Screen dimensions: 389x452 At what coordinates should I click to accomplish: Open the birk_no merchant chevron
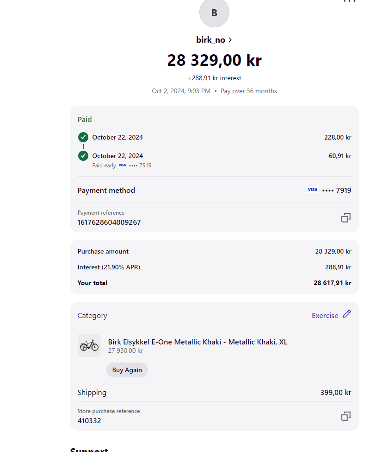[230, 40]
